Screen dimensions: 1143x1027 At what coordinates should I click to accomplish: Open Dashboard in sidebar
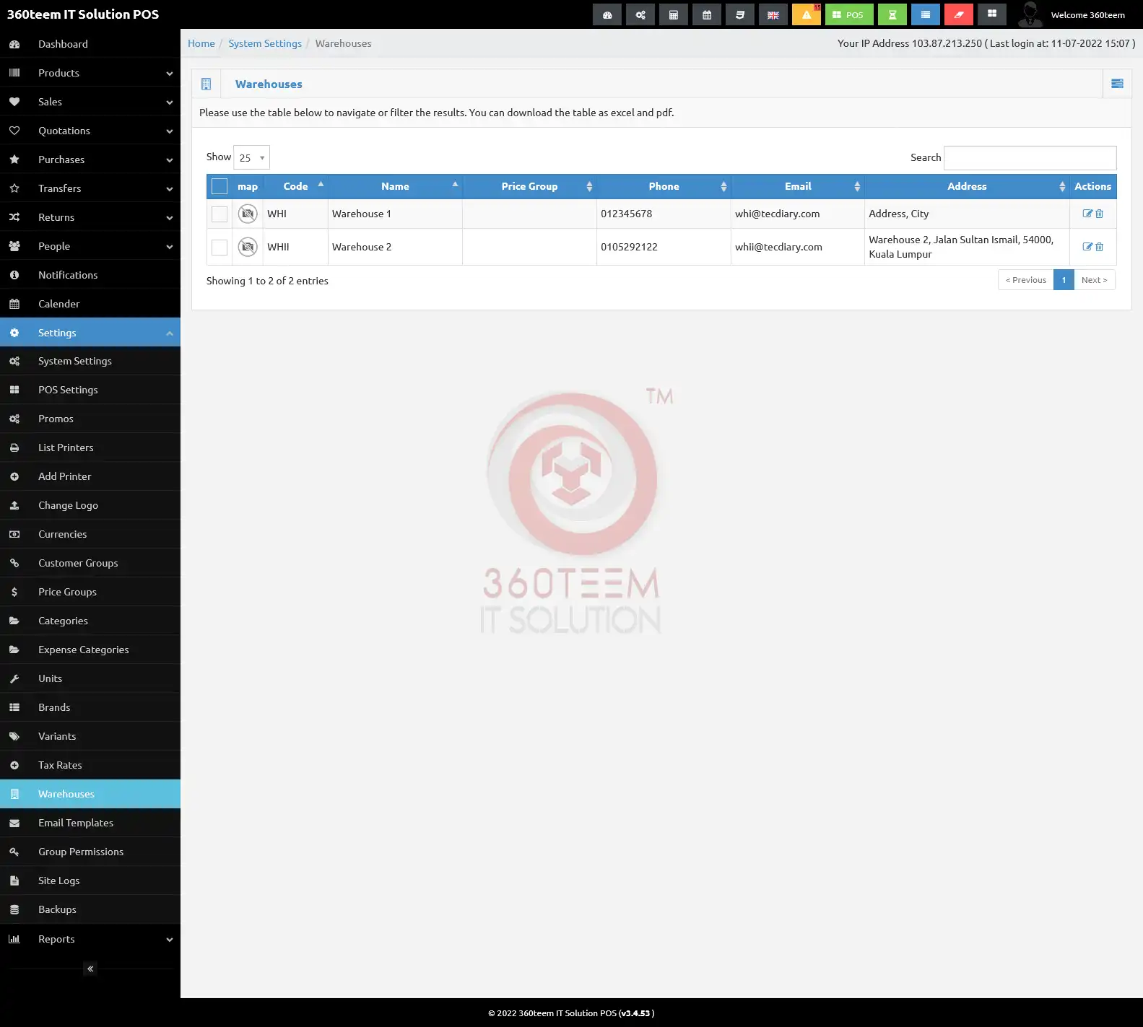[90, 44]
